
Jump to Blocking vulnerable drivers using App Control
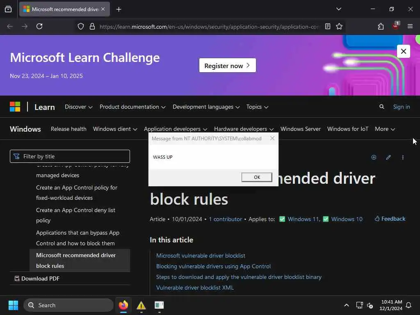coord(213,266)
